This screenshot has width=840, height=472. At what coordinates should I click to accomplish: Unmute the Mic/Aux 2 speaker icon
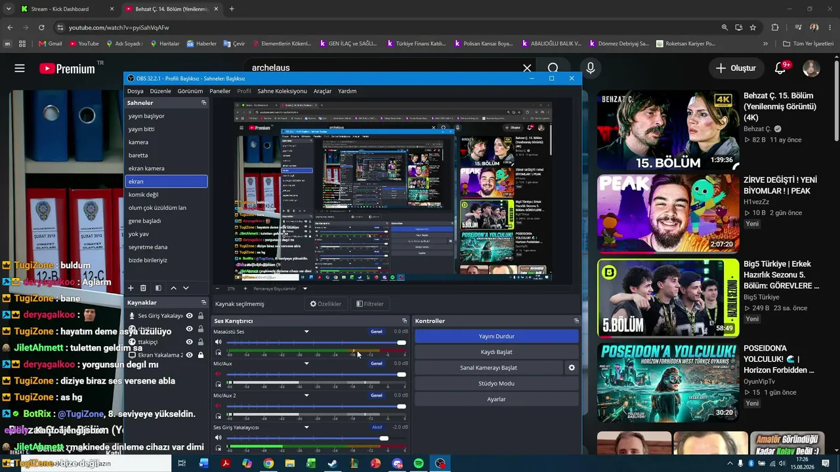tap(219, 406)
